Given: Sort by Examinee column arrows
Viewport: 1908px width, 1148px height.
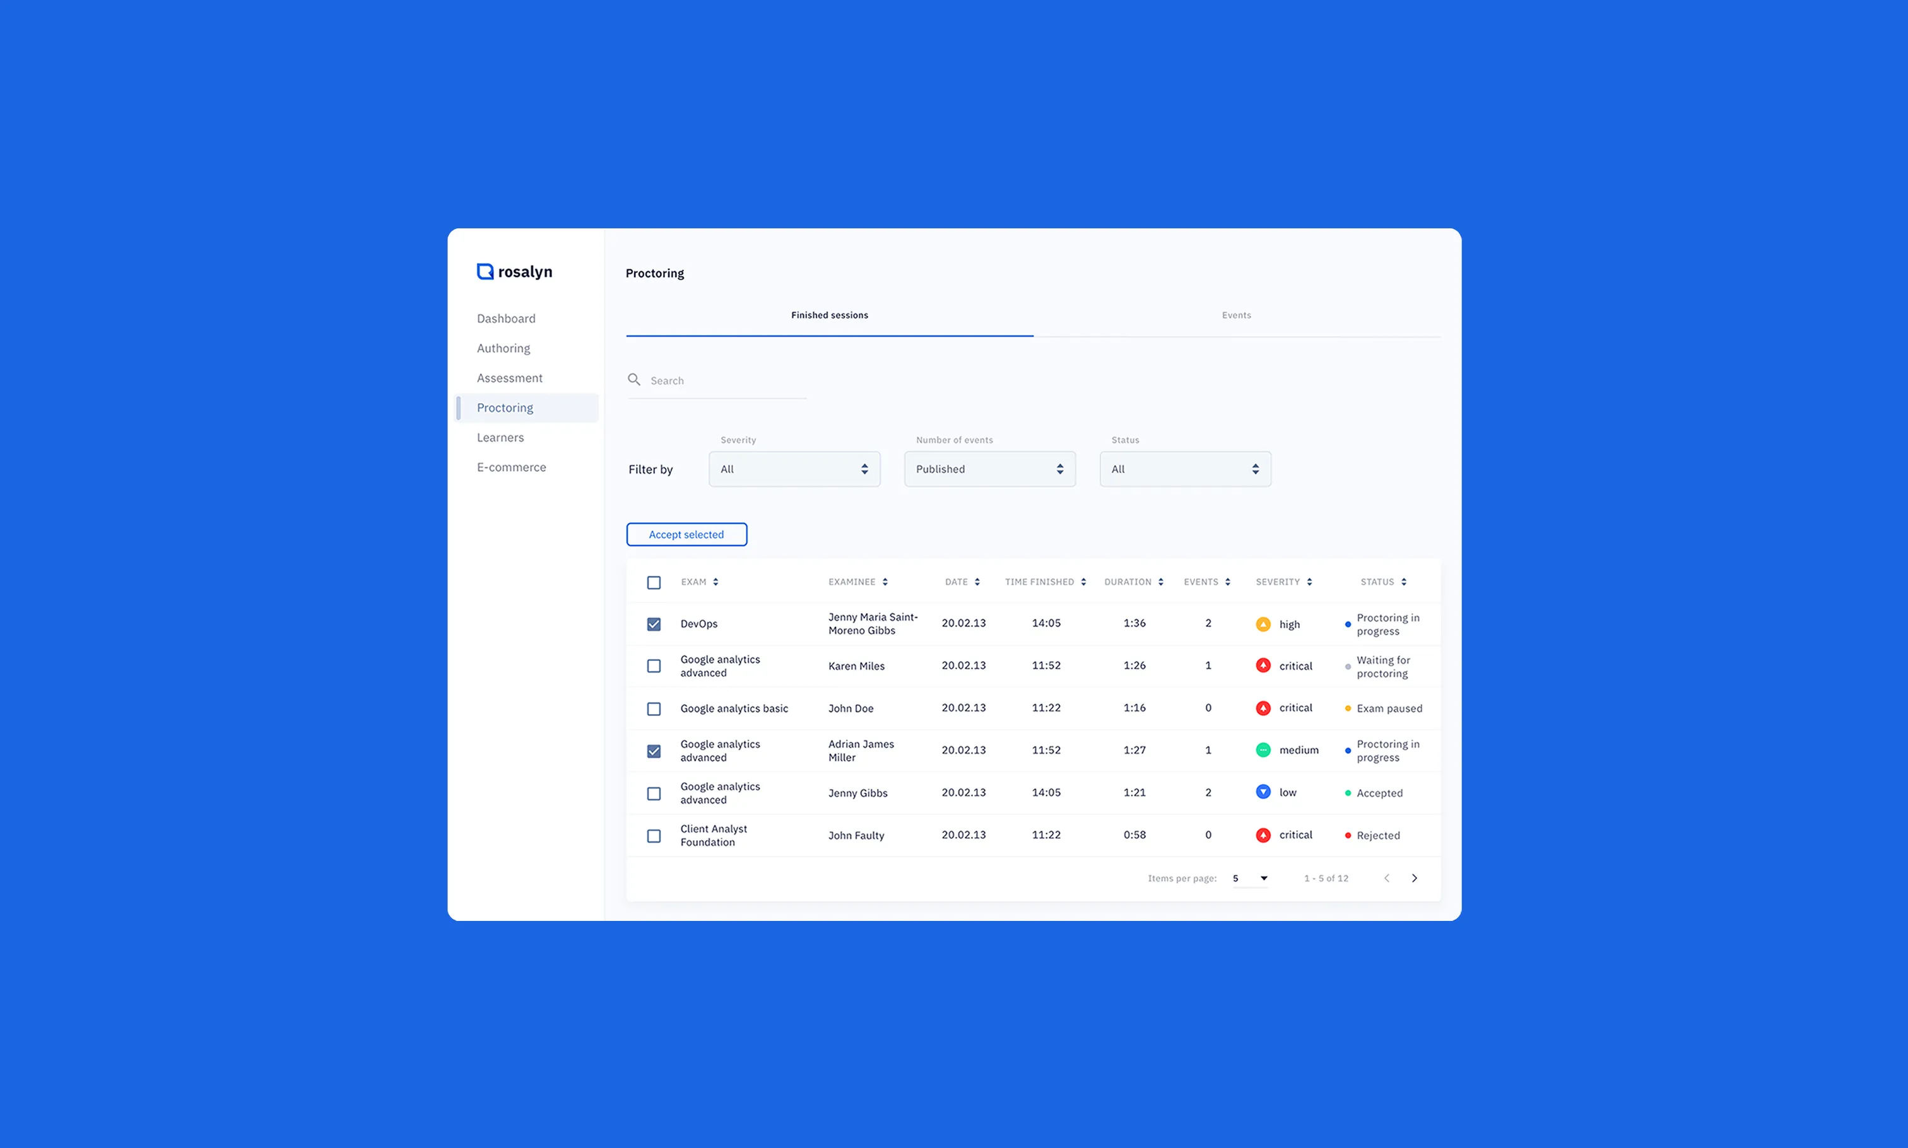Looking at the screenshot, I should (885, 582).
